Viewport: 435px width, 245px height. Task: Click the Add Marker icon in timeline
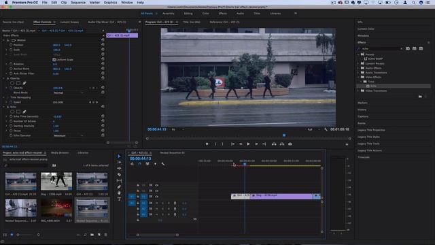coord(155,164)
